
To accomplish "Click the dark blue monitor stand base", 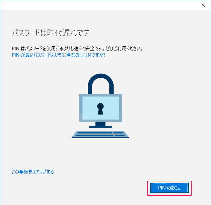I will [101, 127].
